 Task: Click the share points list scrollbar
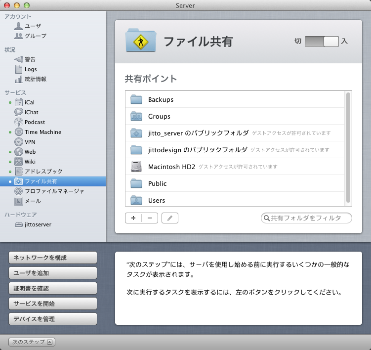pyautogui.click(x=348, y=148)
